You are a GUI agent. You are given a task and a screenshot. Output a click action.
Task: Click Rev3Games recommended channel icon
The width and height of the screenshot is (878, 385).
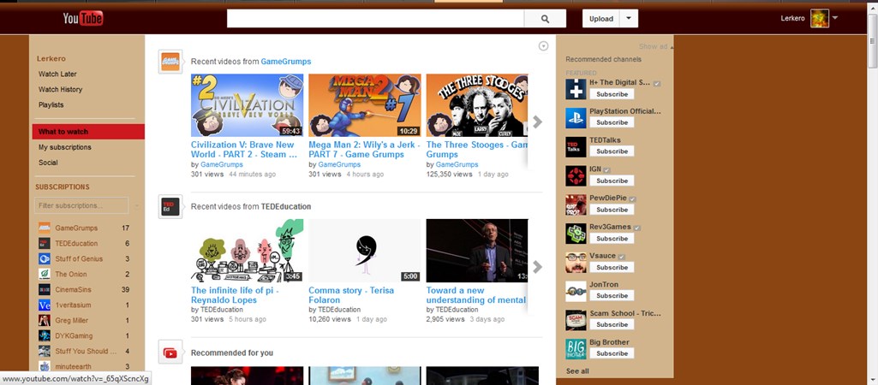point(576,234)
